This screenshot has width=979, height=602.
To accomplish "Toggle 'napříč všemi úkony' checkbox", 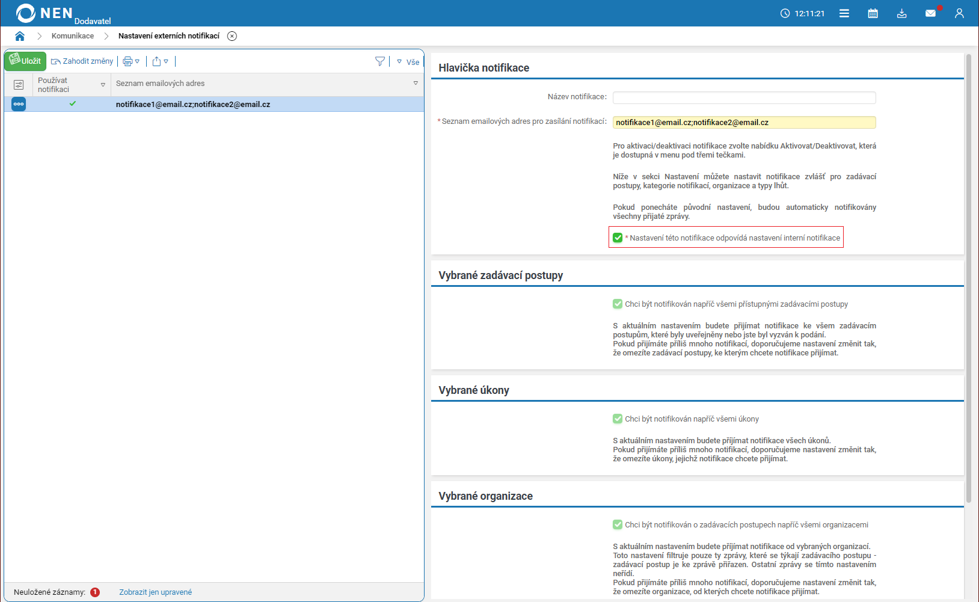I will [x=618, y=419].
